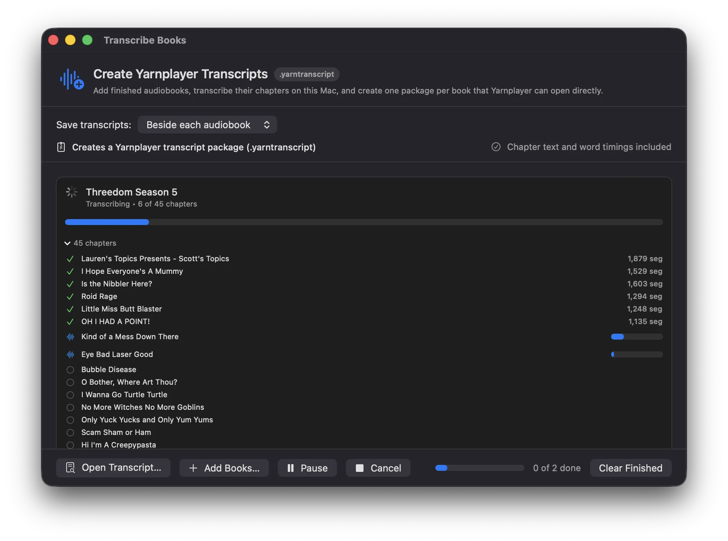
Task: Select the chapter OH I HAD A POINT!
Action: (x=115, y=321)
